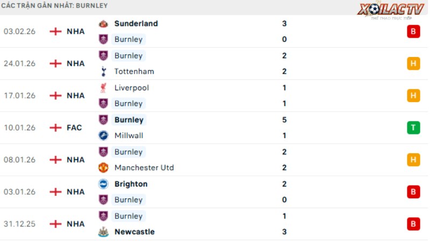This screenshot has width=430, height=242.
Task: Click the Tottenham club crest icon
Action: 103,72
